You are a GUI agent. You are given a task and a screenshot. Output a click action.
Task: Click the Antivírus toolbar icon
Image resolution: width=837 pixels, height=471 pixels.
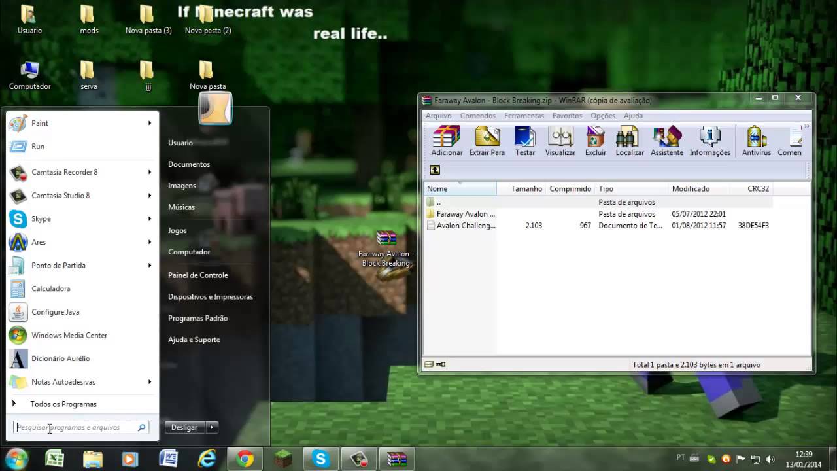coord(757,141)
